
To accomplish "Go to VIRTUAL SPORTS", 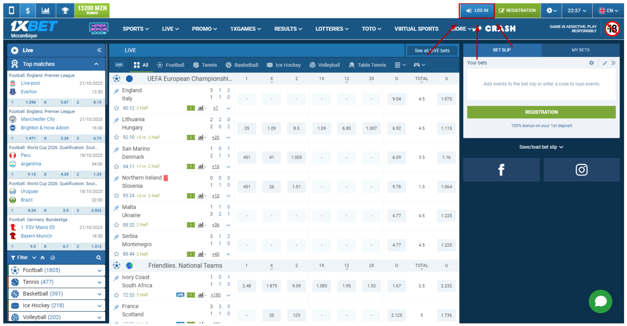I will tap(416, 29).
